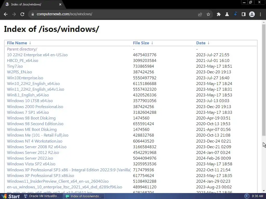Click the scrollbar down arrow

(264, 191)
